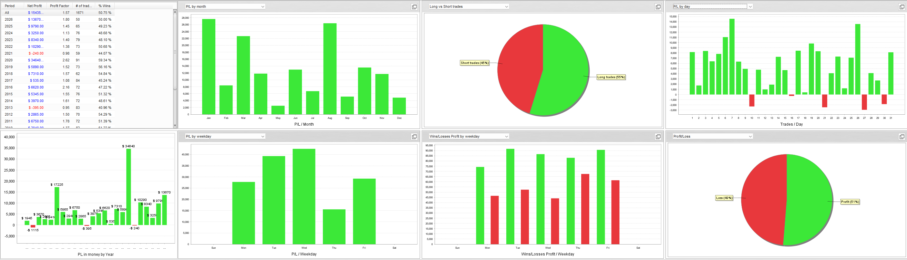Screen dimensions: 907x260
Task: Click the $ 6750.00 net profit cell
Action: [36, 121]
